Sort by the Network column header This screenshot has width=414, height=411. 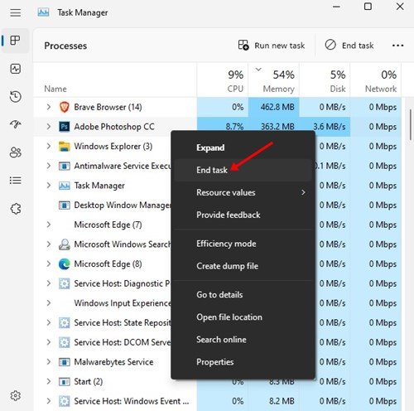(x=376, y=80)
